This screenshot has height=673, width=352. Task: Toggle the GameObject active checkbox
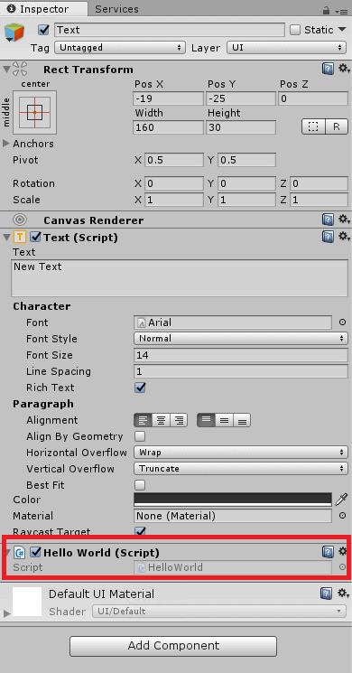coord(43,30)
